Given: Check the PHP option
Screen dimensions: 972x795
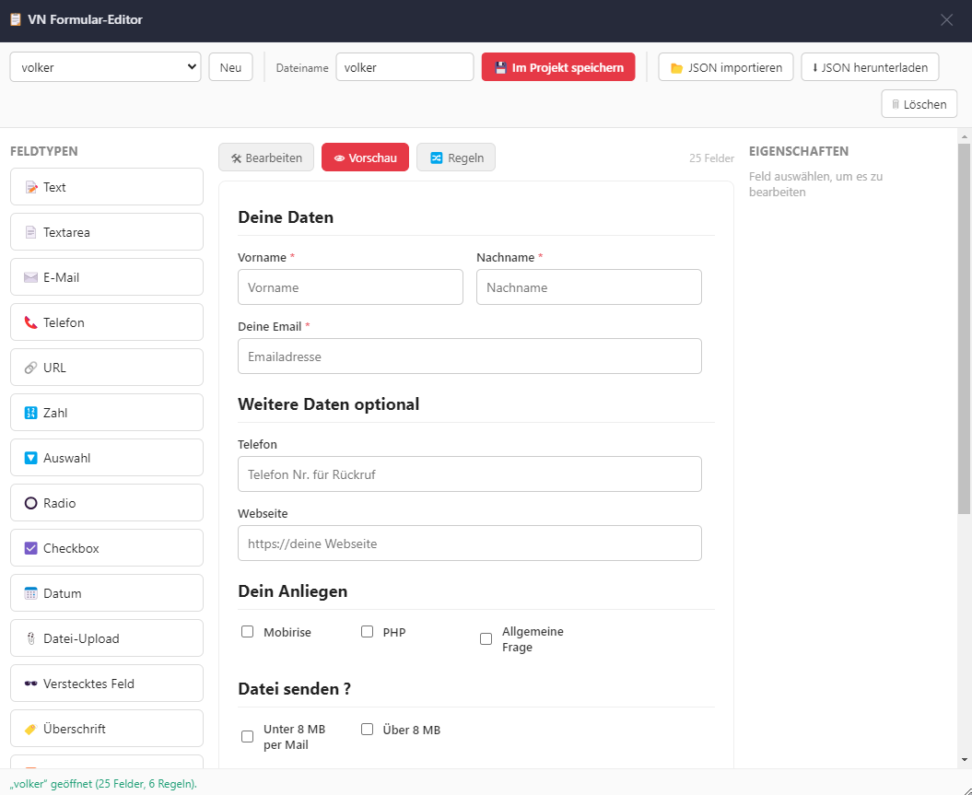Looking at the screenshot, I should click(x=367, y=631).
